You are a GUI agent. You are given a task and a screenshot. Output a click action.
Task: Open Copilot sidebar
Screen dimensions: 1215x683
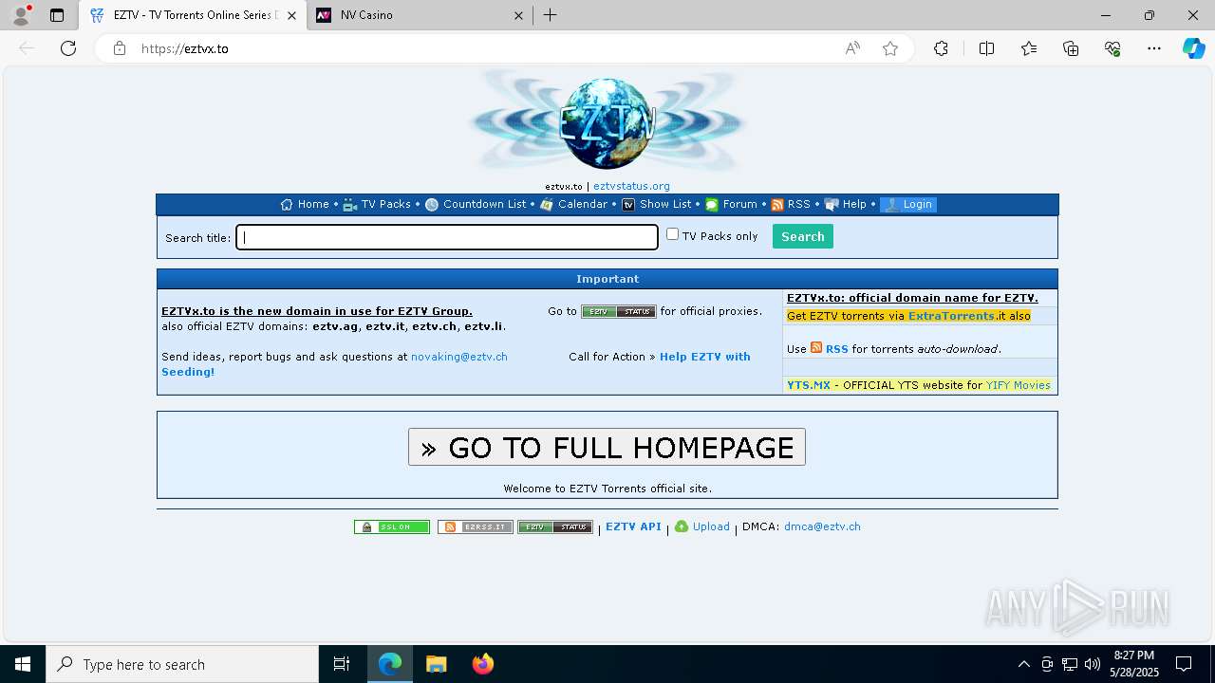point(1193,48)
